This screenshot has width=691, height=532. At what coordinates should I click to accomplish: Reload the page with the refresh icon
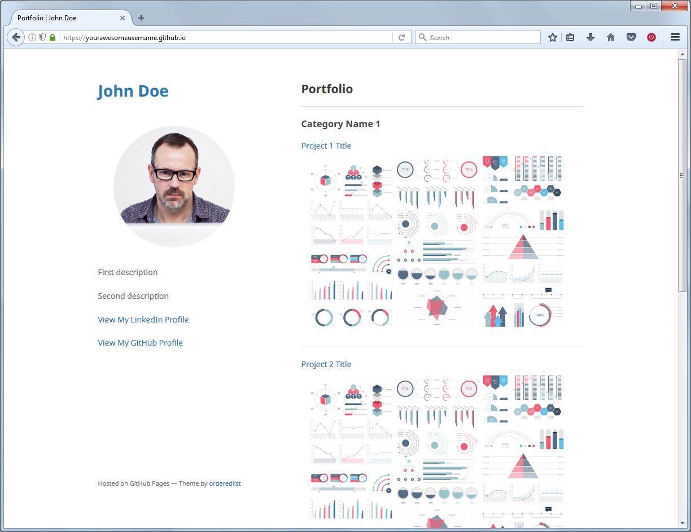401,37
